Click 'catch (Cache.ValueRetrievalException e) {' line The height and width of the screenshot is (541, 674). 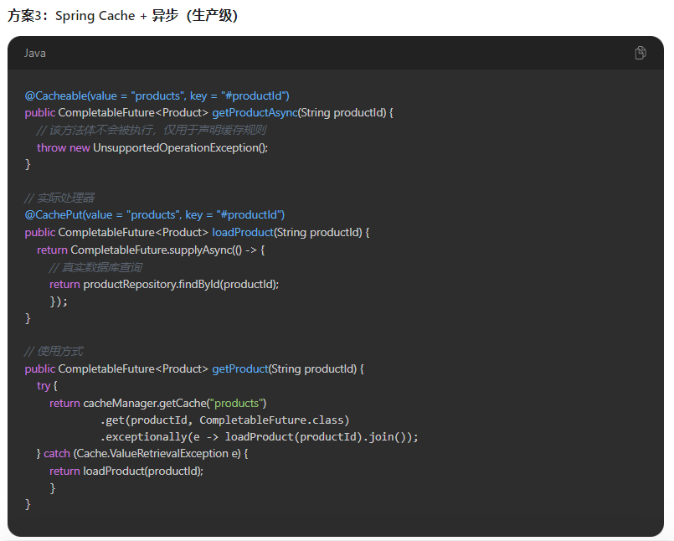click(x=142, y=454)
